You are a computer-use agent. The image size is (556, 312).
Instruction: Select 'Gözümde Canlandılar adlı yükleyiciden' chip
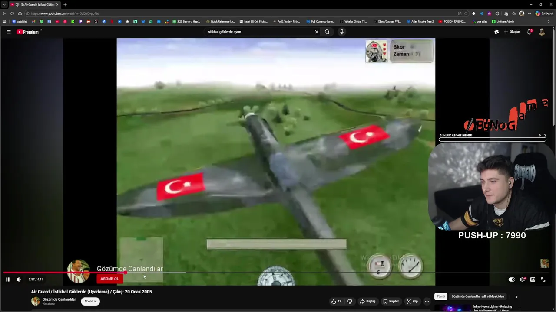tap(478, 296)
